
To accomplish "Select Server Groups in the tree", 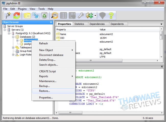I will pos(15,26).
